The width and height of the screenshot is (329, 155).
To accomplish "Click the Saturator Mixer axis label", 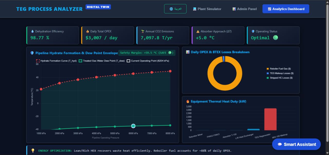I will tap(196, 136).
